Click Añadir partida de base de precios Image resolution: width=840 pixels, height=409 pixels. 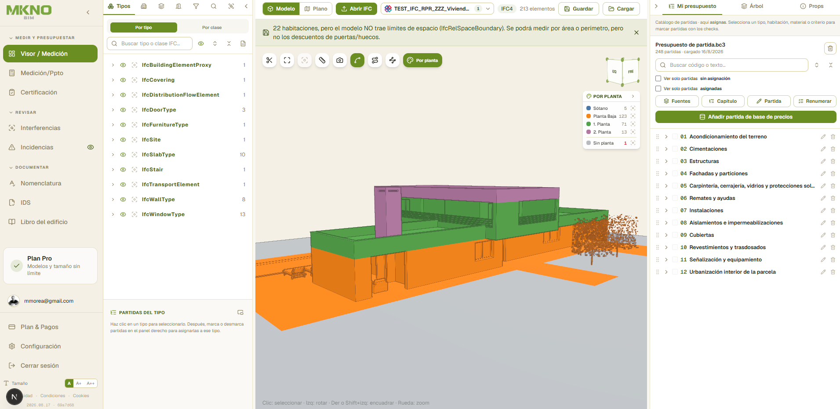746,117
